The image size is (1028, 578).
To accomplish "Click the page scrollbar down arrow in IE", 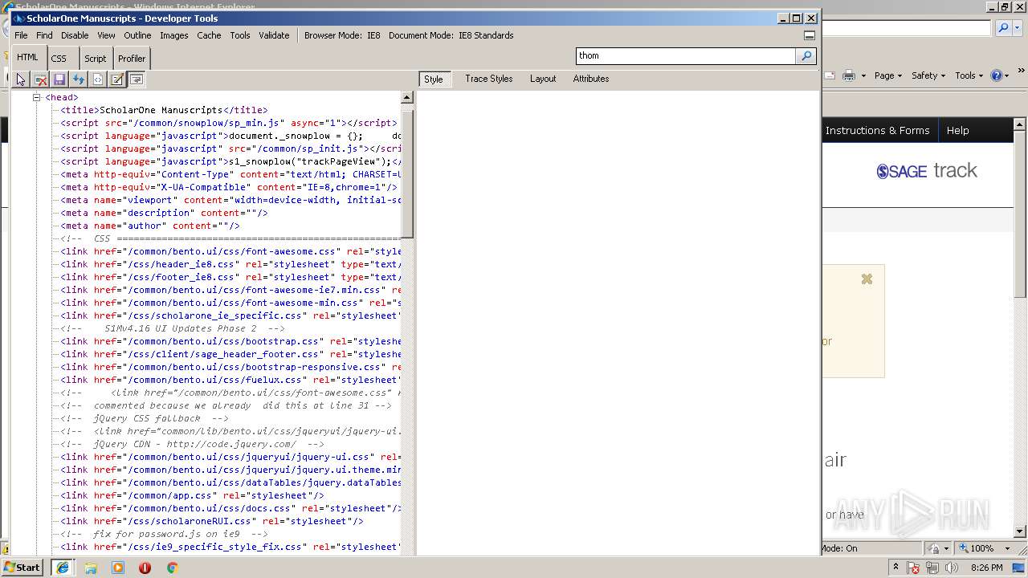I will pyautogui.click(x=1021, y=531).
